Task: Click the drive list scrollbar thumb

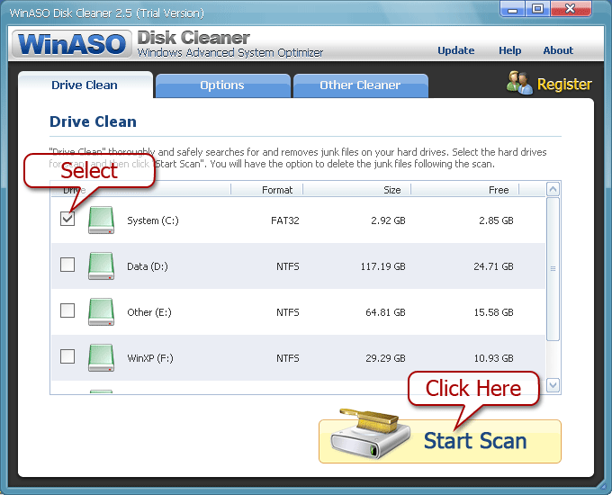Action: tap(553, 269)
